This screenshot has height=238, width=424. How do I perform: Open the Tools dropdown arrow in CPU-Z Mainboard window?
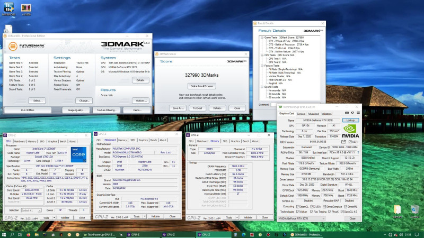pos(145,216)
